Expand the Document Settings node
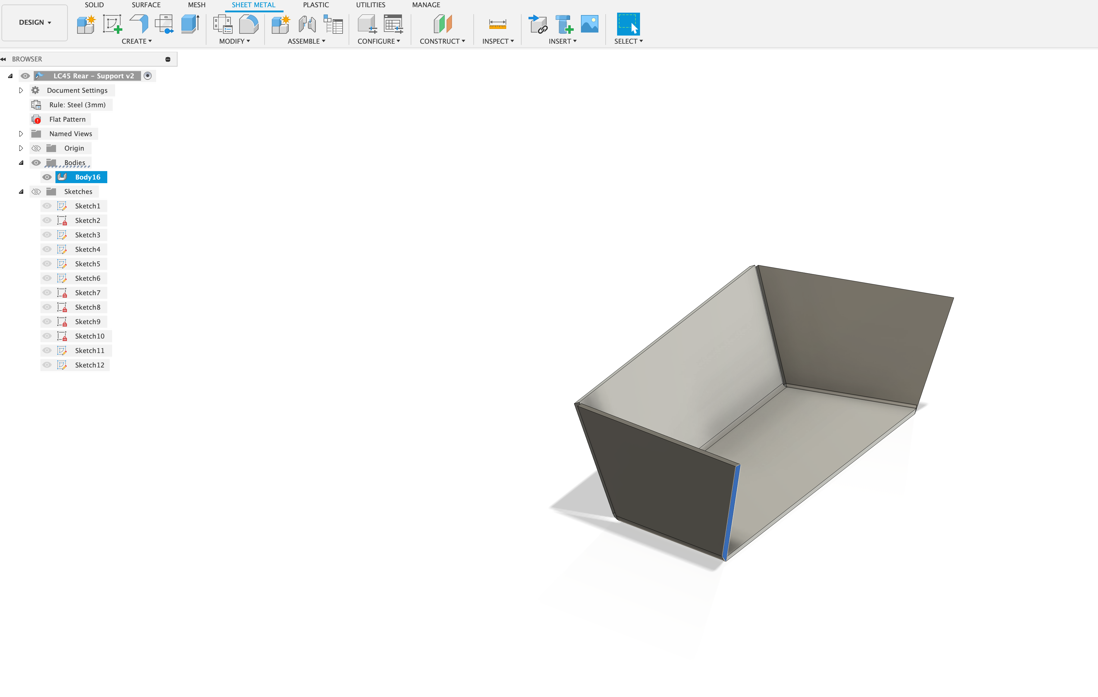The width and height of the screenshot is (1098, 697). point(20,91)
